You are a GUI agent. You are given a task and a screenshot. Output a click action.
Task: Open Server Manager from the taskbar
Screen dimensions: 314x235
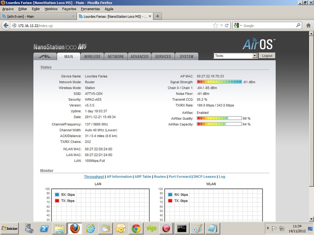coord(29,228)
